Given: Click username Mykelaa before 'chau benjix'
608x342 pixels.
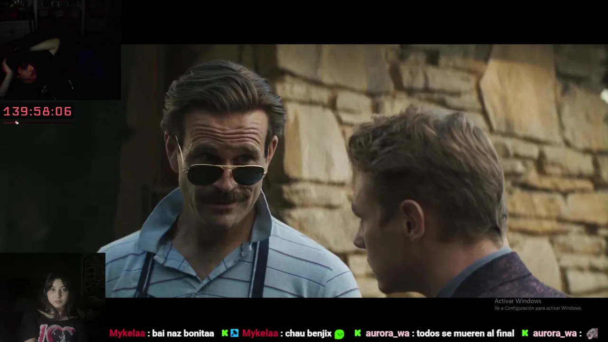Looking at the screenshot, I should [260, 333].
